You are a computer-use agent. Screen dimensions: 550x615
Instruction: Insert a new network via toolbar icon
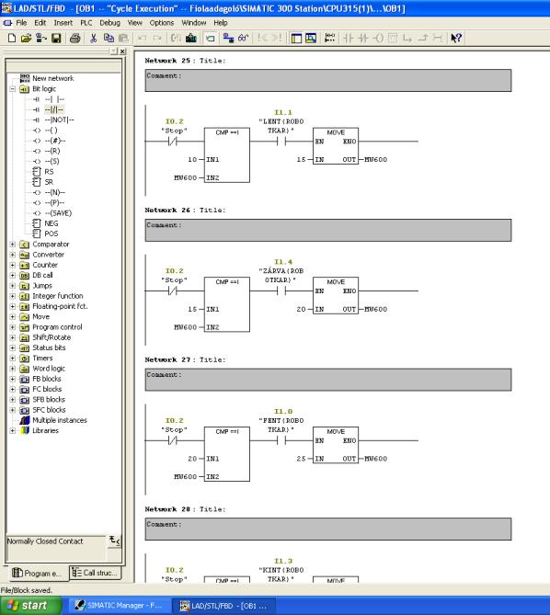(330, 38)
